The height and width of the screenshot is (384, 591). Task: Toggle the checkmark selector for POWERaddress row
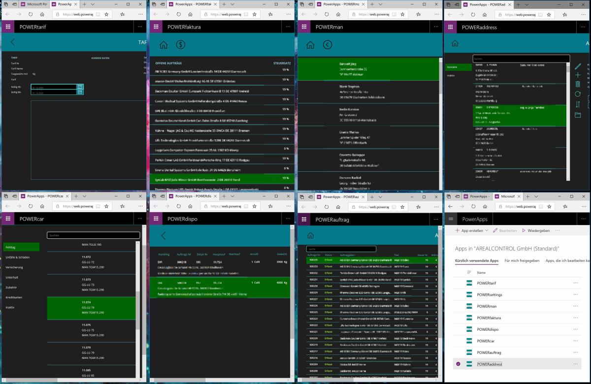[x=458, y=364]
